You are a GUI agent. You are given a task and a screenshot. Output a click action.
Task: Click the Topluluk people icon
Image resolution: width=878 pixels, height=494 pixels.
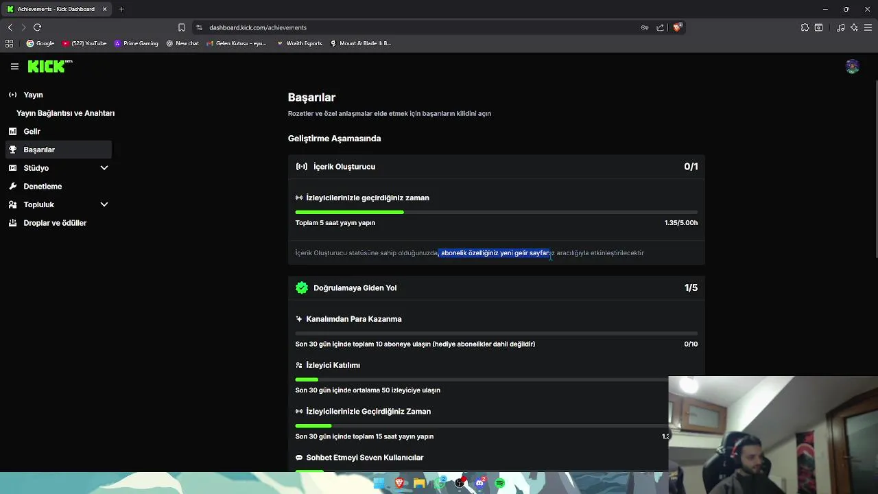click(x=12, y=204)
